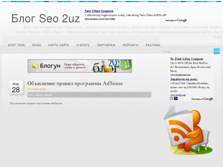This screenshot has width=223, height=167.
Task: Open the Блог Туза menu item
Action: 16,45
